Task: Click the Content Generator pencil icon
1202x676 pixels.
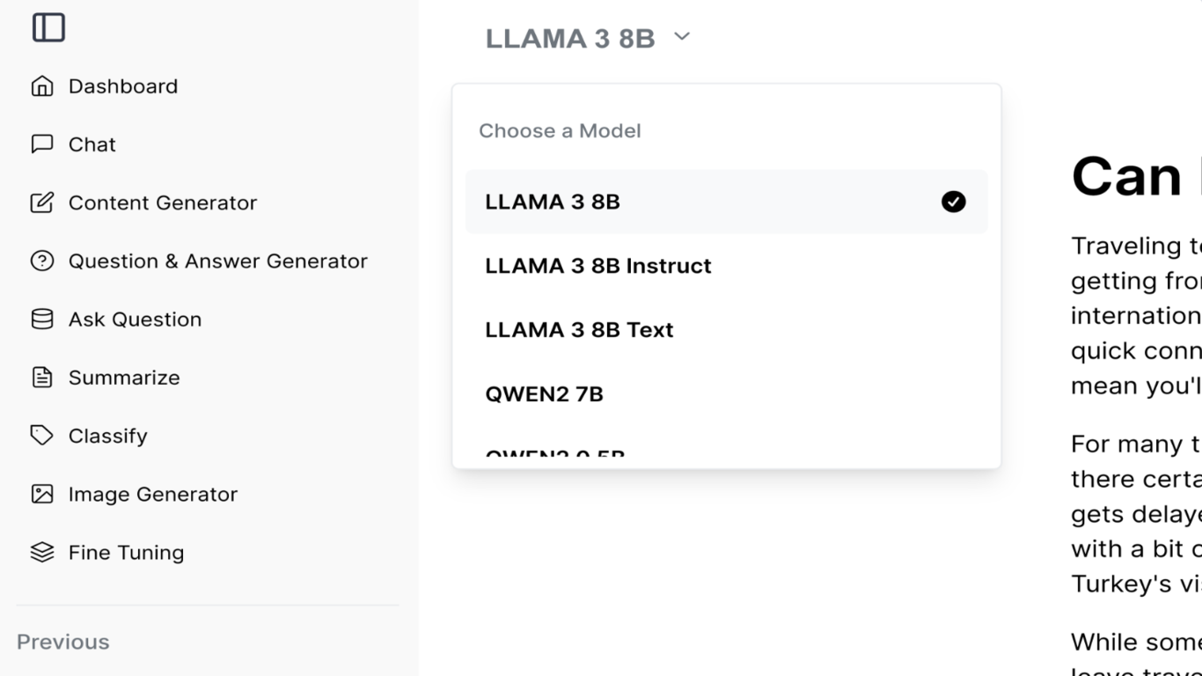Action: [42, 202]
